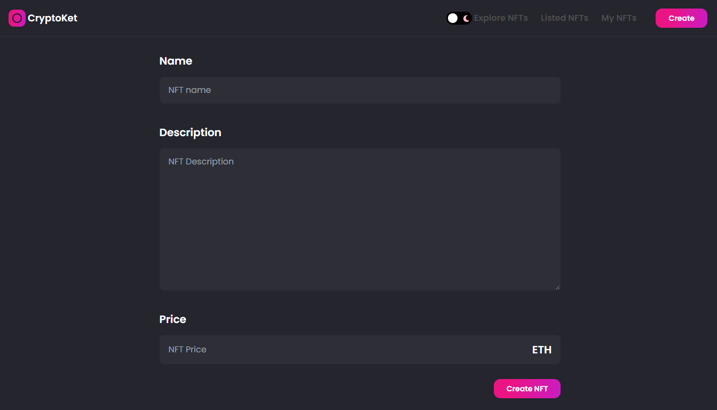Open the Explore NFTs page
Screen dimensions: 717x410
coord(501,18)
